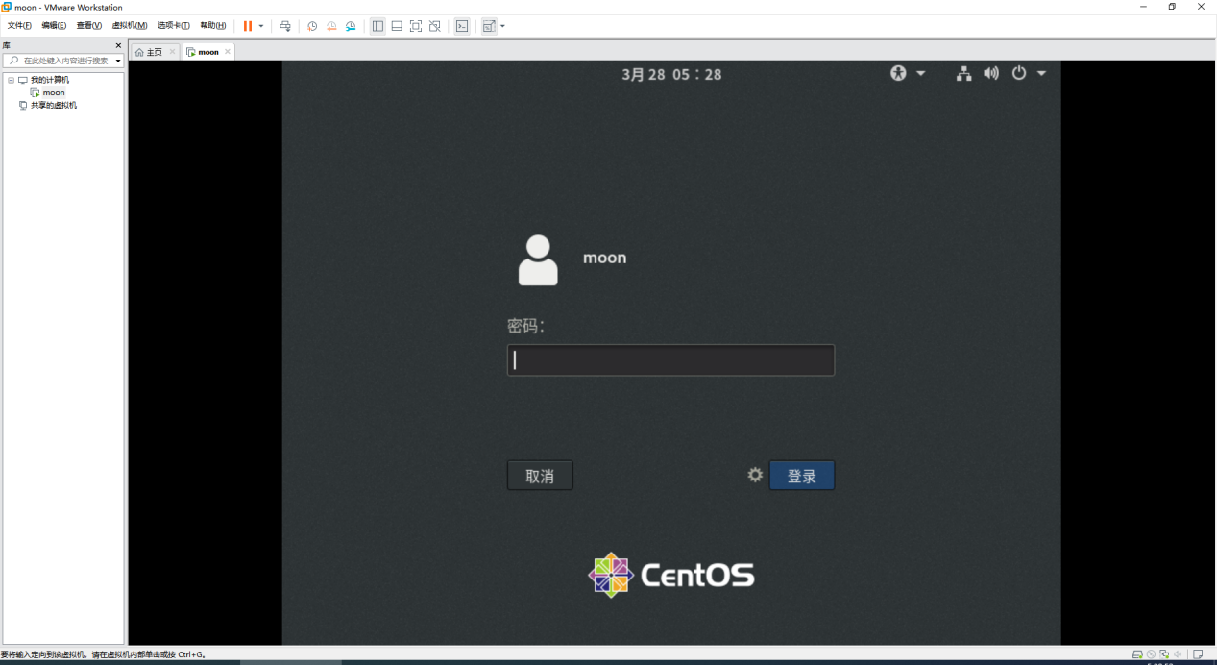Revert the VM to its previous snapshot
This screenshot has height=665, width=1217.
(331, 26)
